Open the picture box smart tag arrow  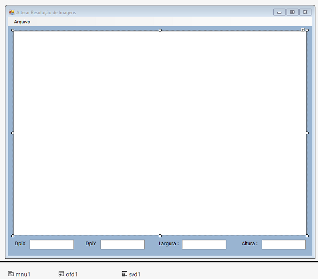click(302, 30)
